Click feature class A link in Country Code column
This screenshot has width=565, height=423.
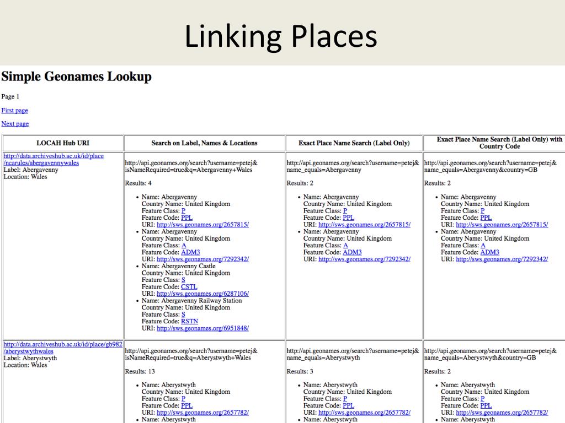click(x=483, y=245)
